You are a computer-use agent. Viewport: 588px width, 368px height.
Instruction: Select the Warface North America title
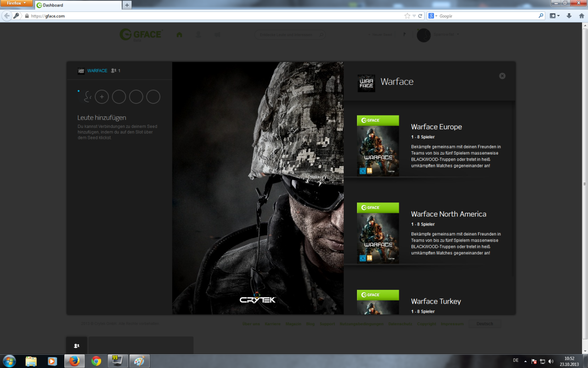(x=448, y=214)
